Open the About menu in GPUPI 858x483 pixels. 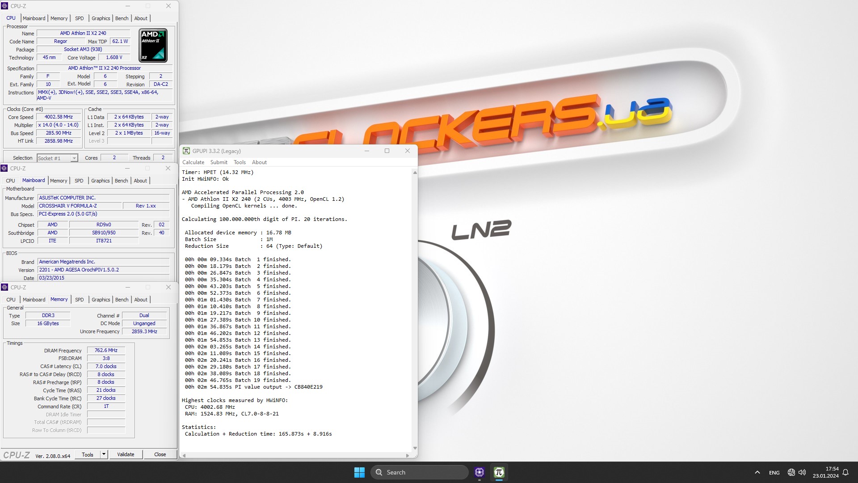[x=259, y=162]
